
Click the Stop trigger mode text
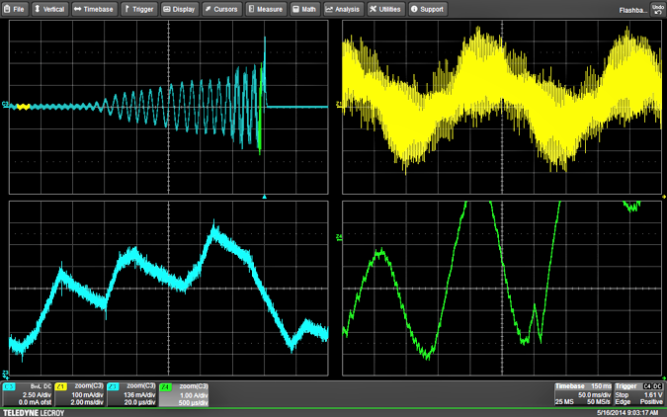[x=622, y=395]
